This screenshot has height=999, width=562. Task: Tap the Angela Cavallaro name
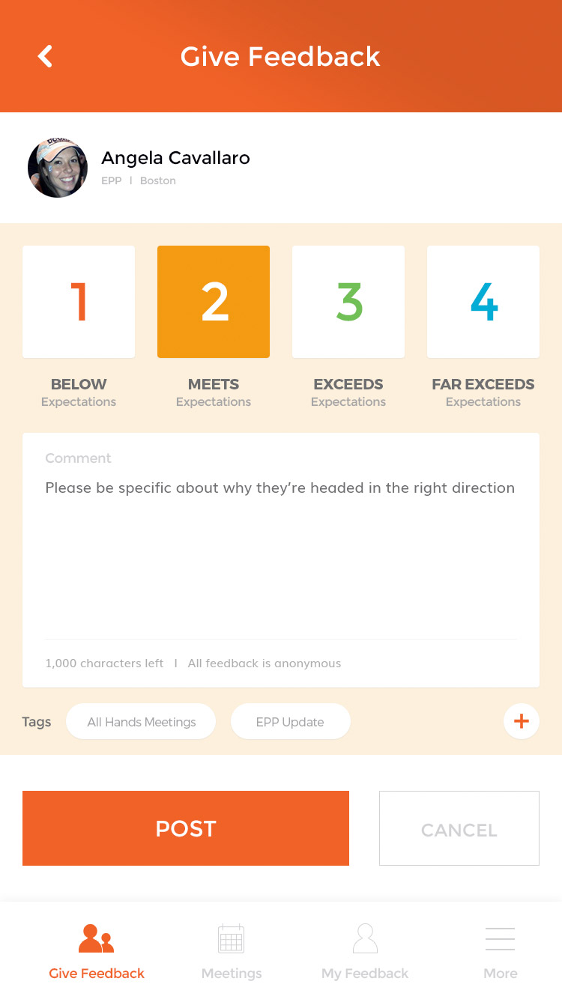(175, 158)
